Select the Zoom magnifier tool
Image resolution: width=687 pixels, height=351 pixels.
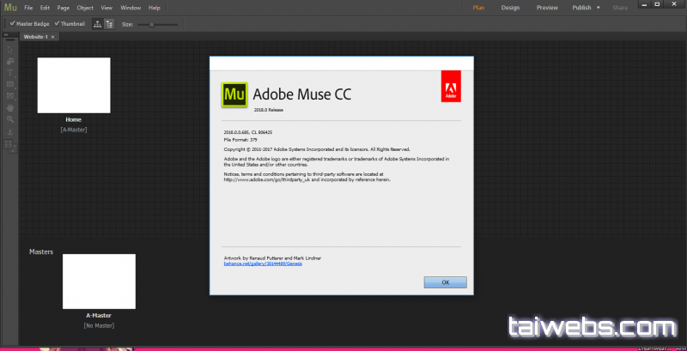(9, 119)
